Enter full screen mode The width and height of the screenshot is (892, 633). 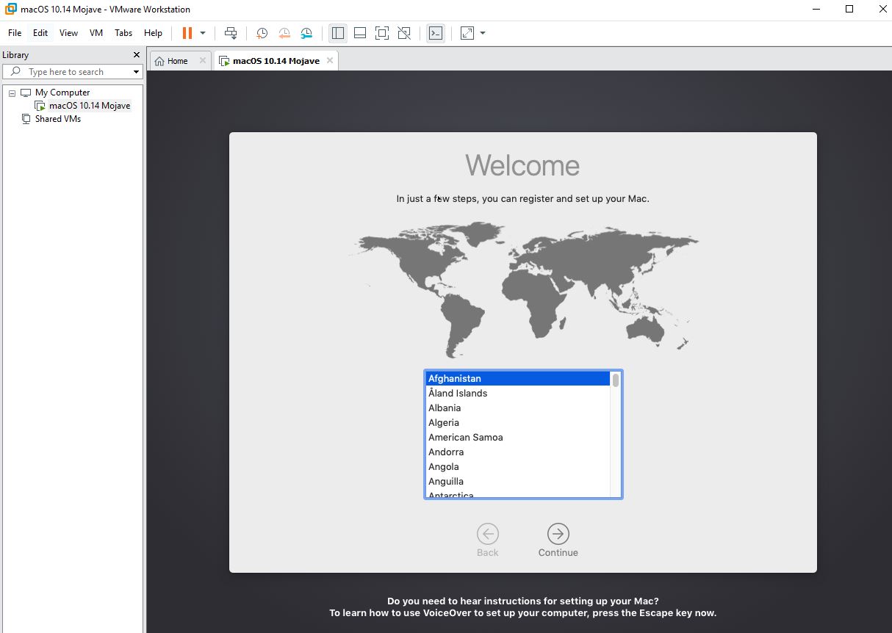coord(381,32)
